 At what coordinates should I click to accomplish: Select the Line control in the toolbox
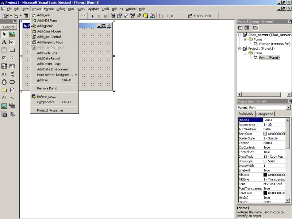click(12, 98)
